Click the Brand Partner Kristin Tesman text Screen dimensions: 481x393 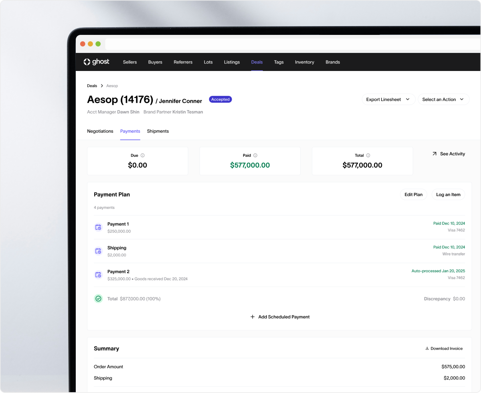173,112
